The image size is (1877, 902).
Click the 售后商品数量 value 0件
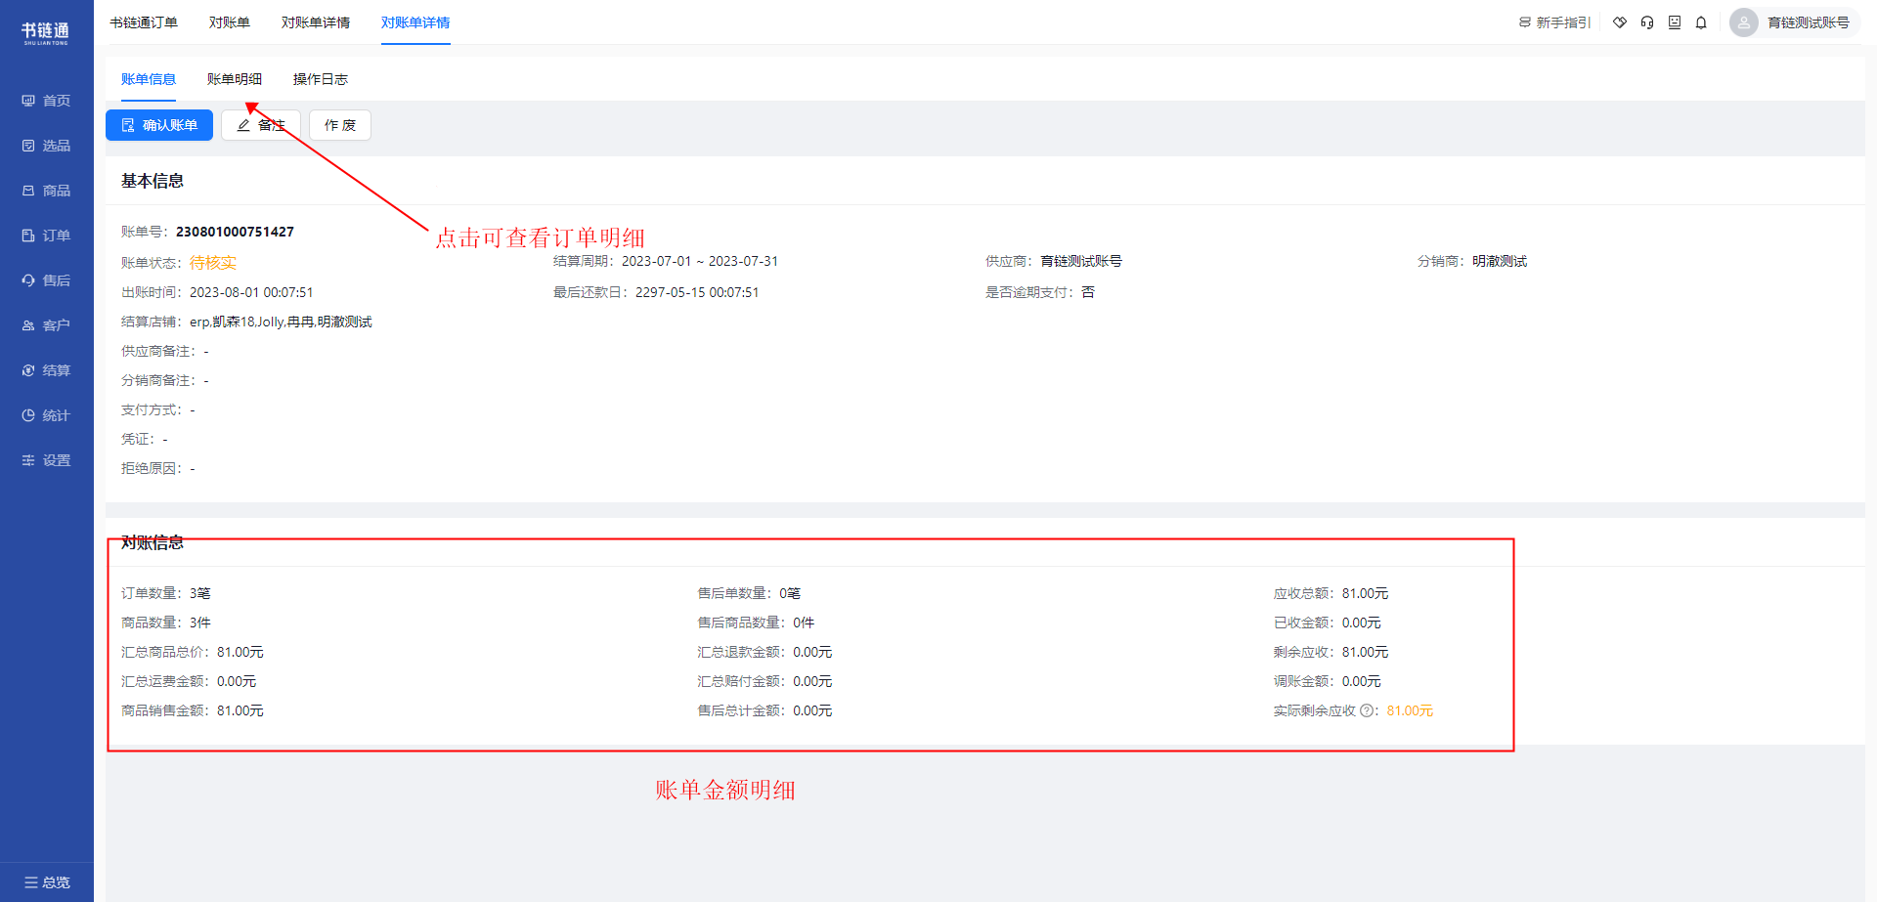click(804, 623)
